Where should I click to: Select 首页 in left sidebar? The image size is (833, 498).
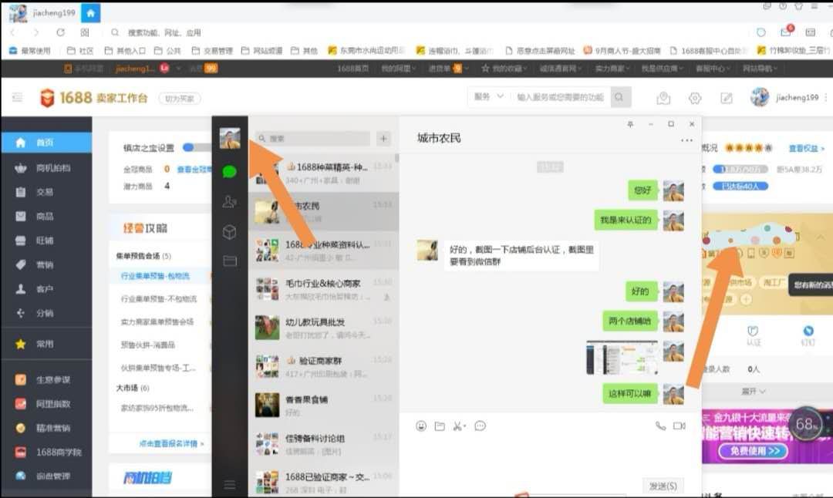coord(46,143)
